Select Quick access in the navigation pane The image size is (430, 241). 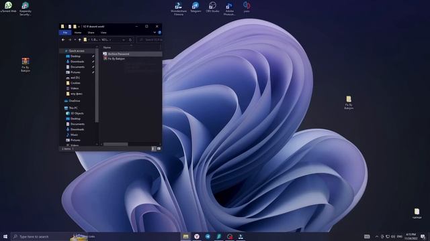76,51
